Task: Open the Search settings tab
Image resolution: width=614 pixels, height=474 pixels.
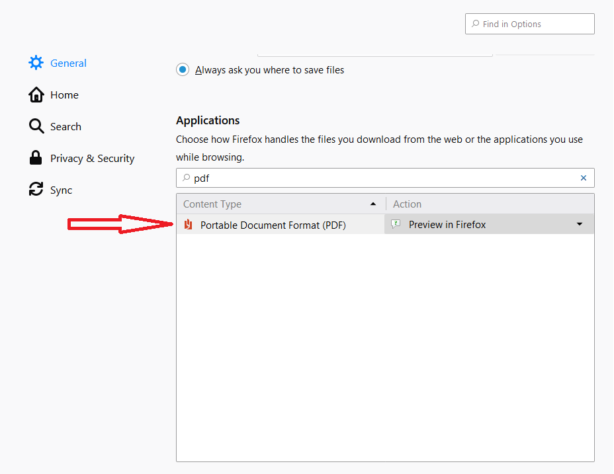Action: [x=55, y=126]
